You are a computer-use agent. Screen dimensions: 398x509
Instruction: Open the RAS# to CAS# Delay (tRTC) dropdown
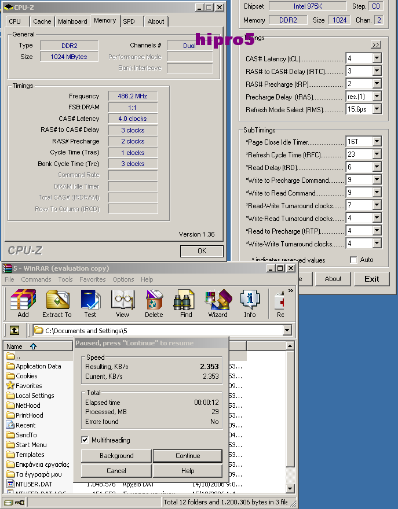(x=377, y=71)
